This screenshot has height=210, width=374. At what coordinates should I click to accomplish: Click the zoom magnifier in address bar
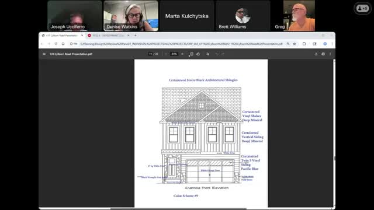288,44
